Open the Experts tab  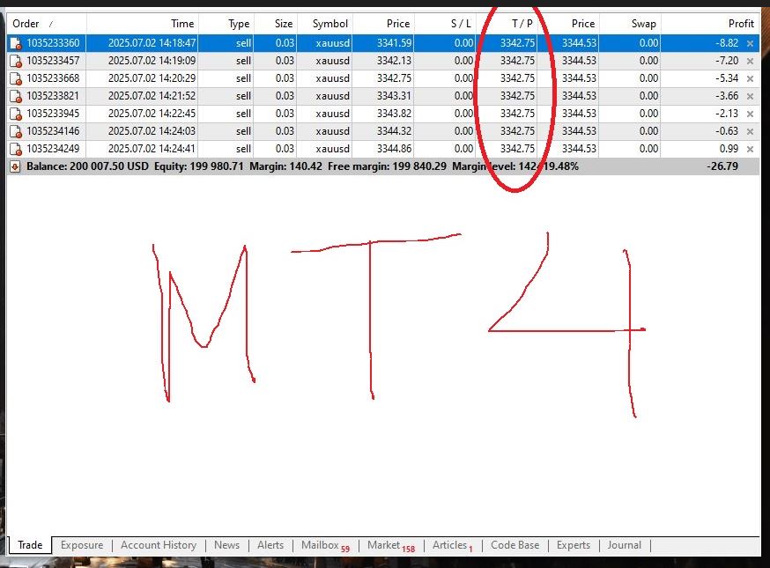pyautogui.click(x=573, y=545)
